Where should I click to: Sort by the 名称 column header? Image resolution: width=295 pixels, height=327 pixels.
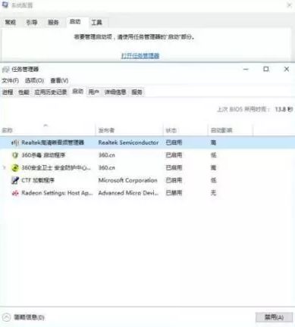point(48,130)
